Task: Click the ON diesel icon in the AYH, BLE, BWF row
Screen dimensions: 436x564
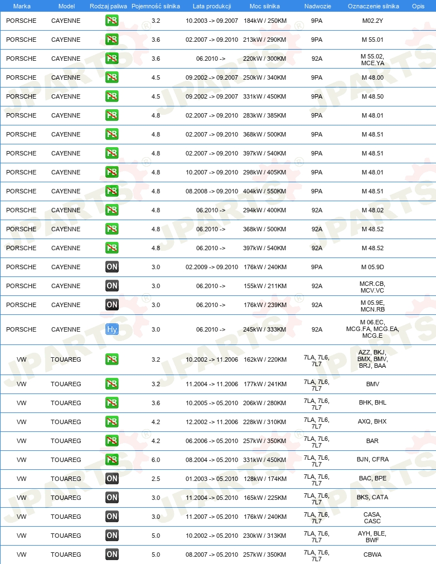Action: coord(112,535)
